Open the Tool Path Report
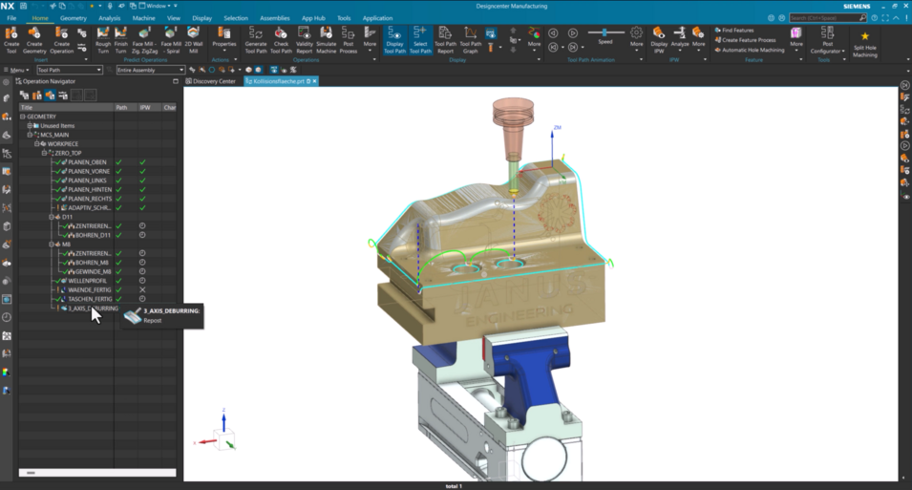 445,39
